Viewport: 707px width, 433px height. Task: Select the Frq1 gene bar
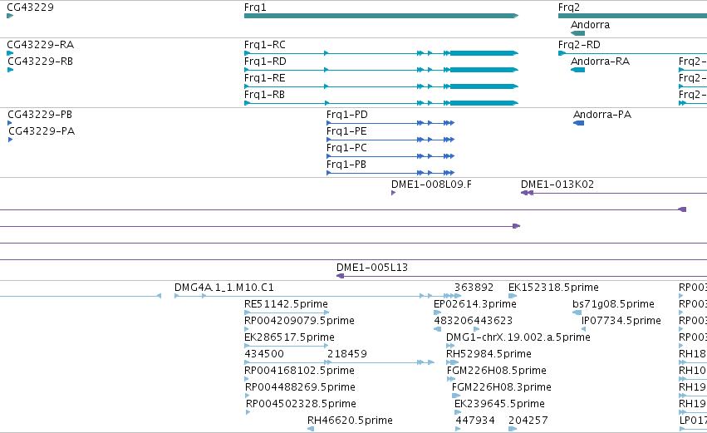[x=381, y=16]
